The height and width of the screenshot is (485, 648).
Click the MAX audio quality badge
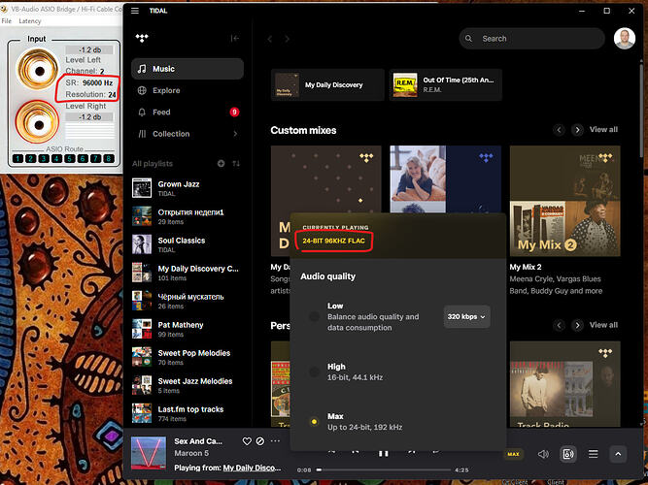click(x=513, y=454)
